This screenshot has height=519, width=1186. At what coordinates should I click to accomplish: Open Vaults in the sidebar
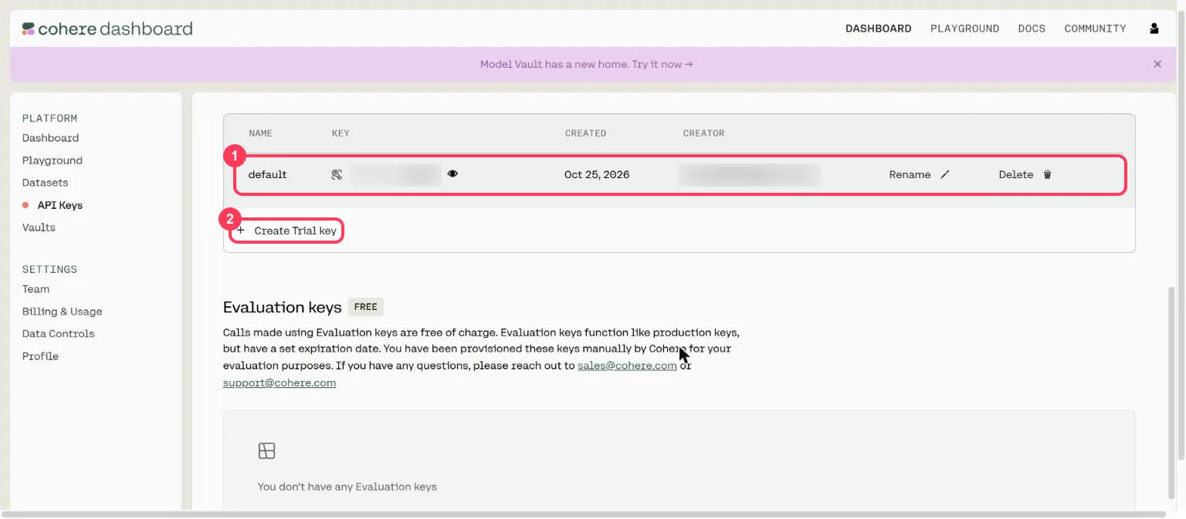click(39, 227)
